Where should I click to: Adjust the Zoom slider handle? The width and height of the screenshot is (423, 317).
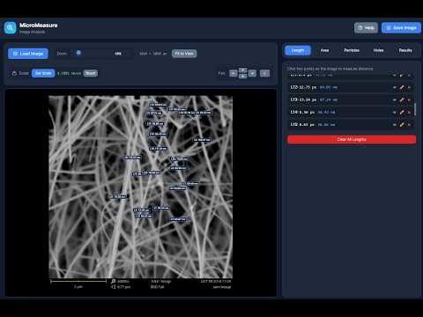click(x=78, y=53)
